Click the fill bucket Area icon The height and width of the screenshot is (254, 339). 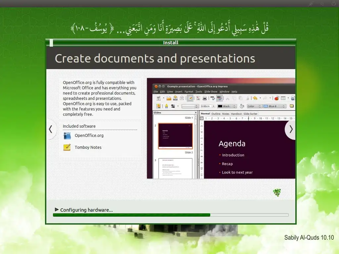pos(242,106)
